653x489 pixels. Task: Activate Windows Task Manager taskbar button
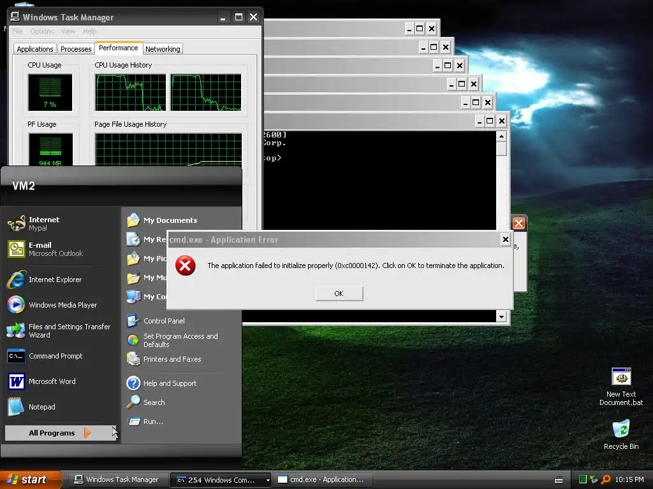pos(117,480)
